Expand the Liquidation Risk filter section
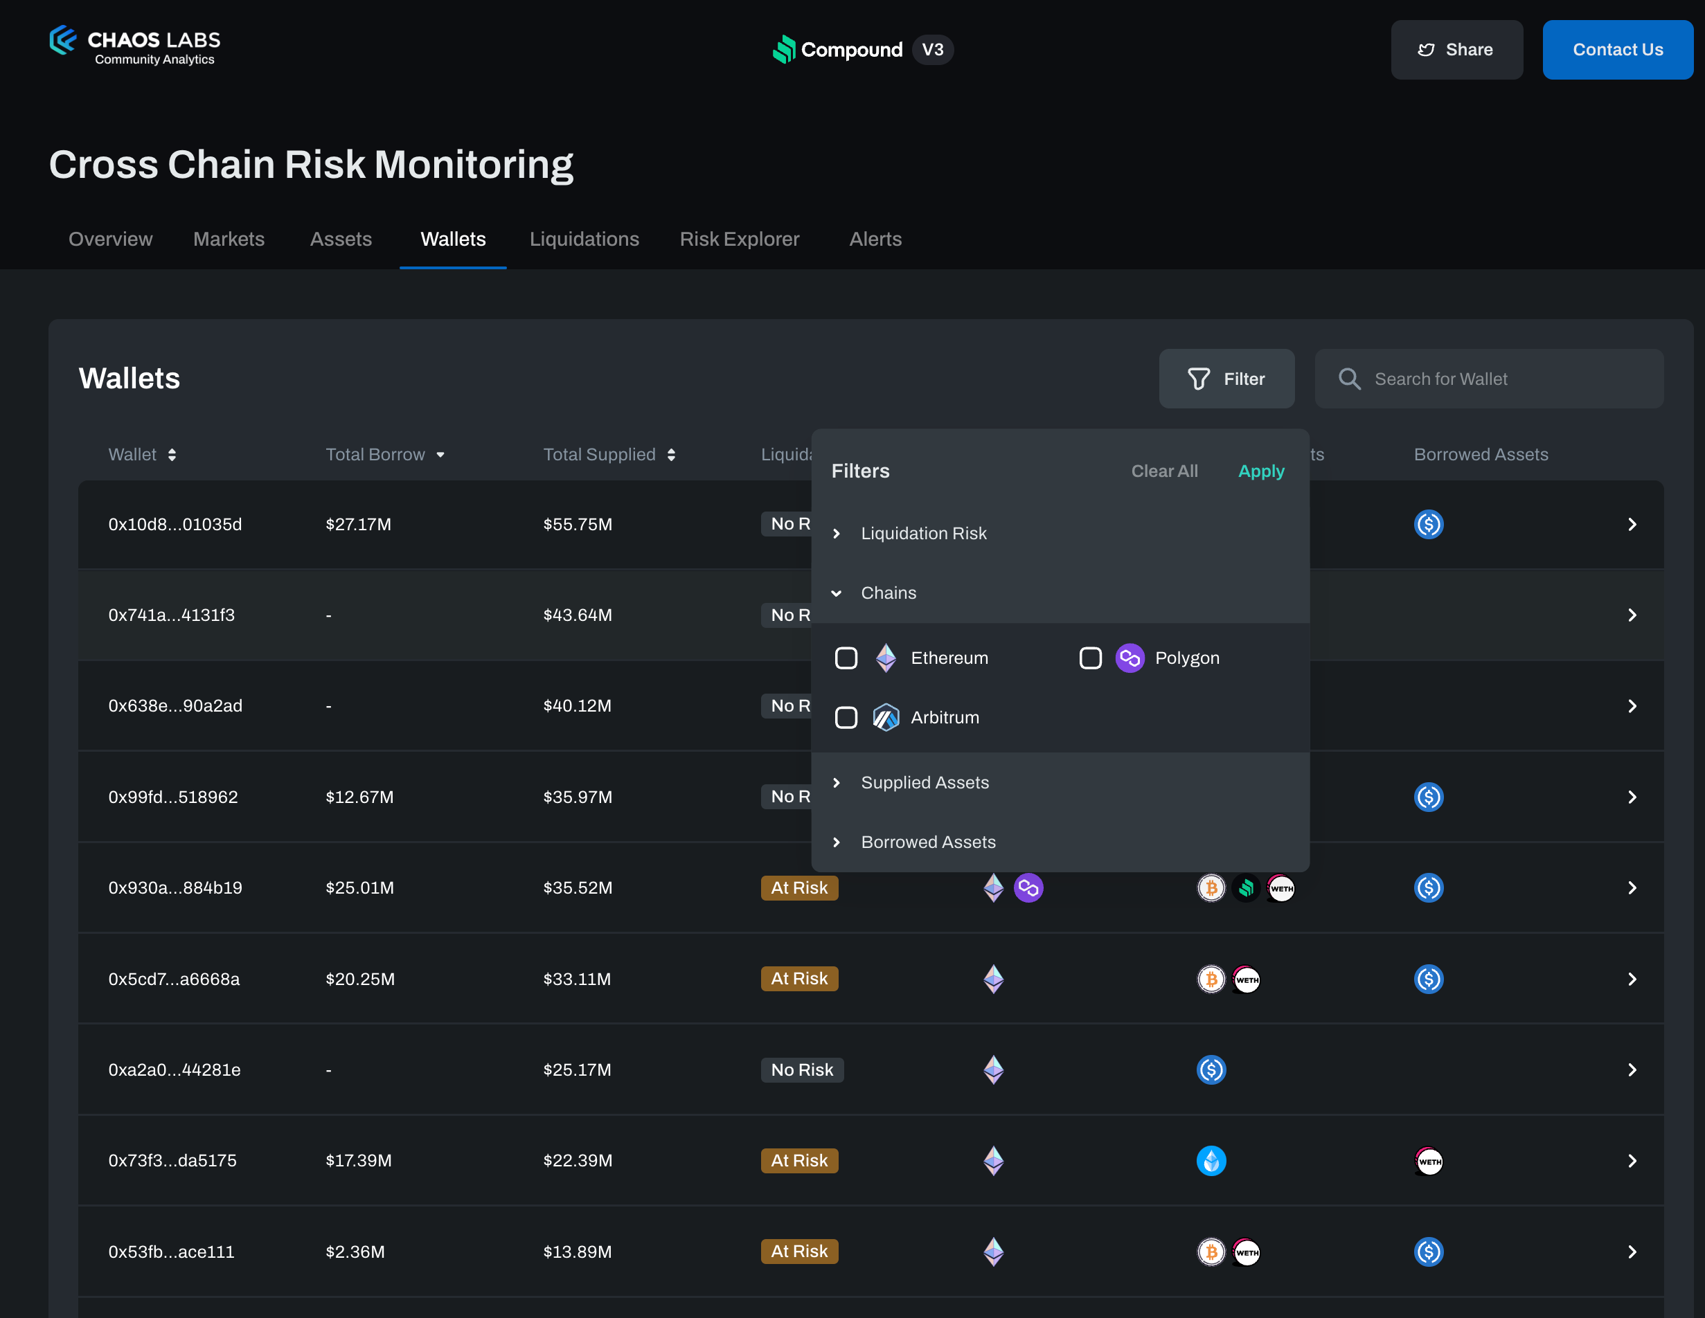Screen dimensions: 1705x1318 point(922,534)
